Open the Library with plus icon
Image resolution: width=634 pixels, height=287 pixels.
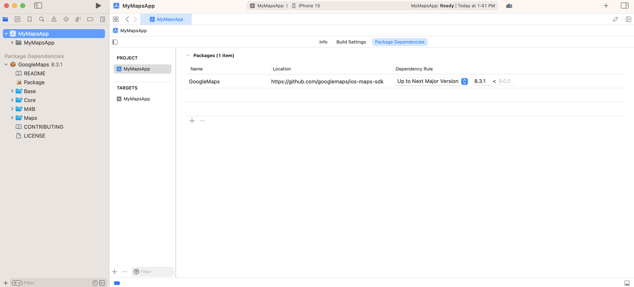point(606,6)
